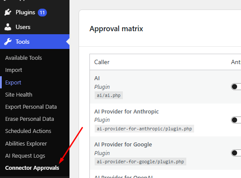The height and width of the screenshot is (178, 241).
Task: Click the 11 plugin updates badge
Action: [42, 13]
